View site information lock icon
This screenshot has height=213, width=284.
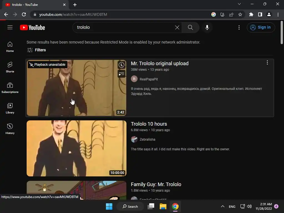coord(35,14)
